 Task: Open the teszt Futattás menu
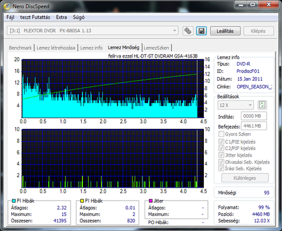coord(35,18)
